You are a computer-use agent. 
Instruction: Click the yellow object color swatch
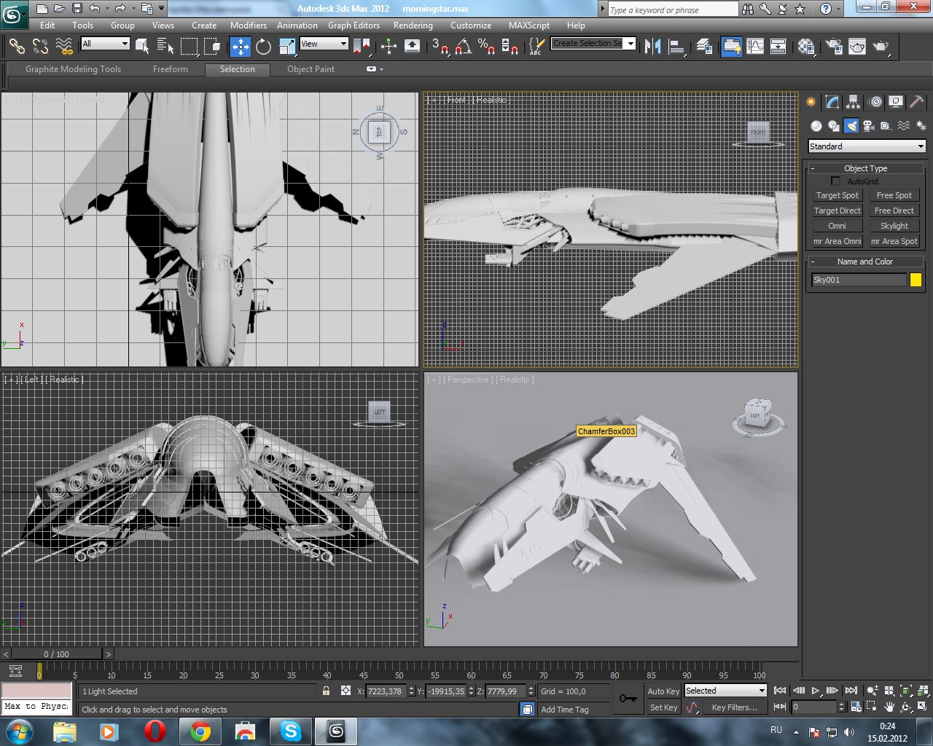[916, 280]
